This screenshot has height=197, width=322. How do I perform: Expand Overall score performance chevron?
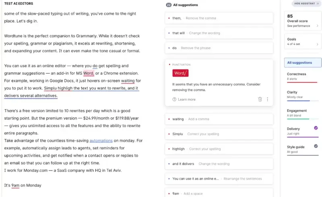(x=317, y=26)
